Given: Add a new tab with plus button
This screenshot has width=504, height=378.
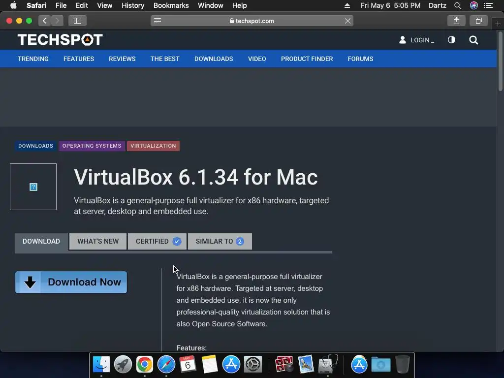Looking at the screenshot, I should [x=498, y=24].
